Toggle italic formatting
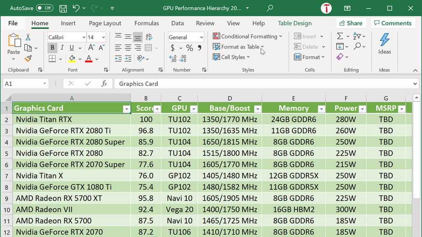Image resolution: width=422 pixels, height=237 pixels. click(61, 47)
